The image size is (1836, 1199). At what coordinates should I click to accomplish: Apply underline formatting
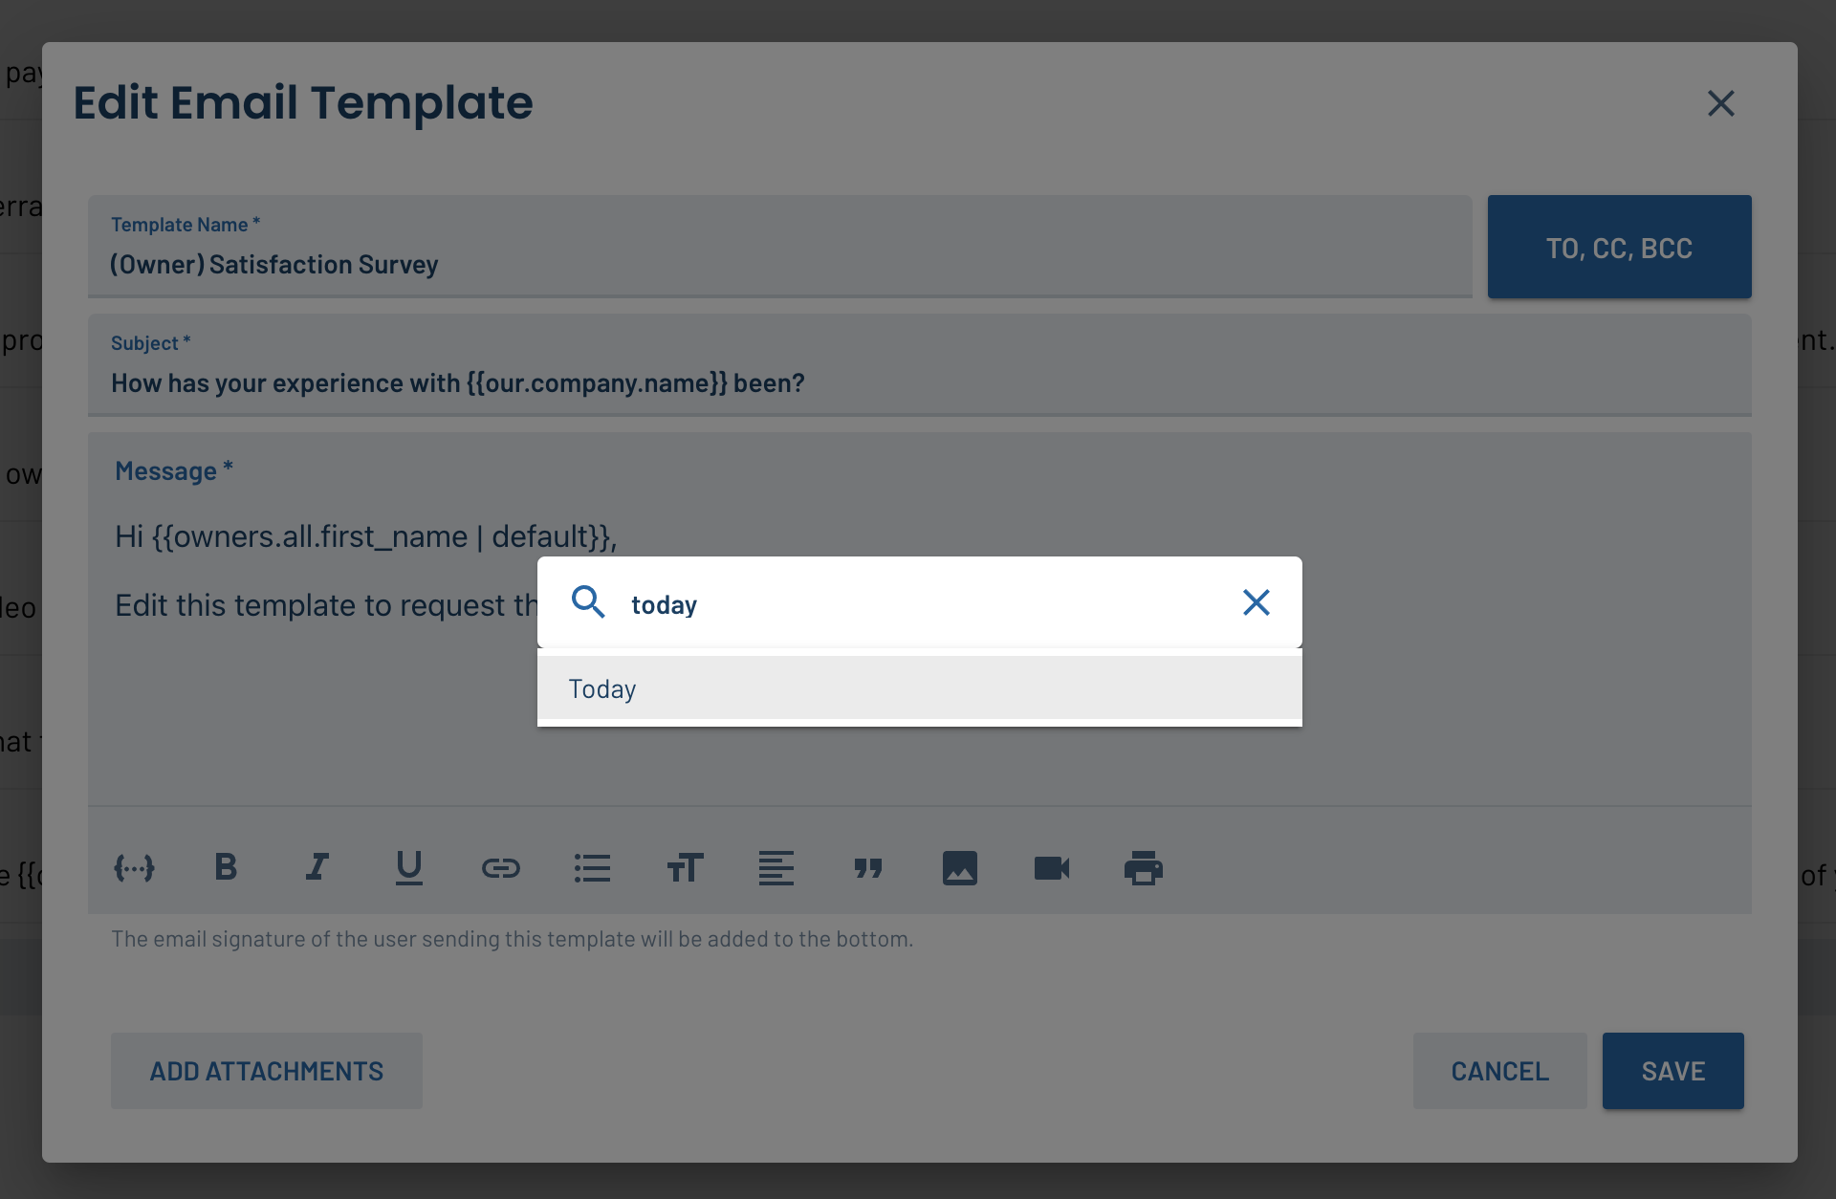point(409,868)
